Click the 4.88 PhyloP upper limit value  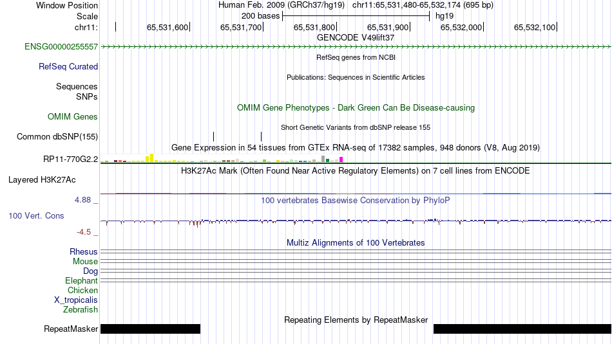point(82,200)
